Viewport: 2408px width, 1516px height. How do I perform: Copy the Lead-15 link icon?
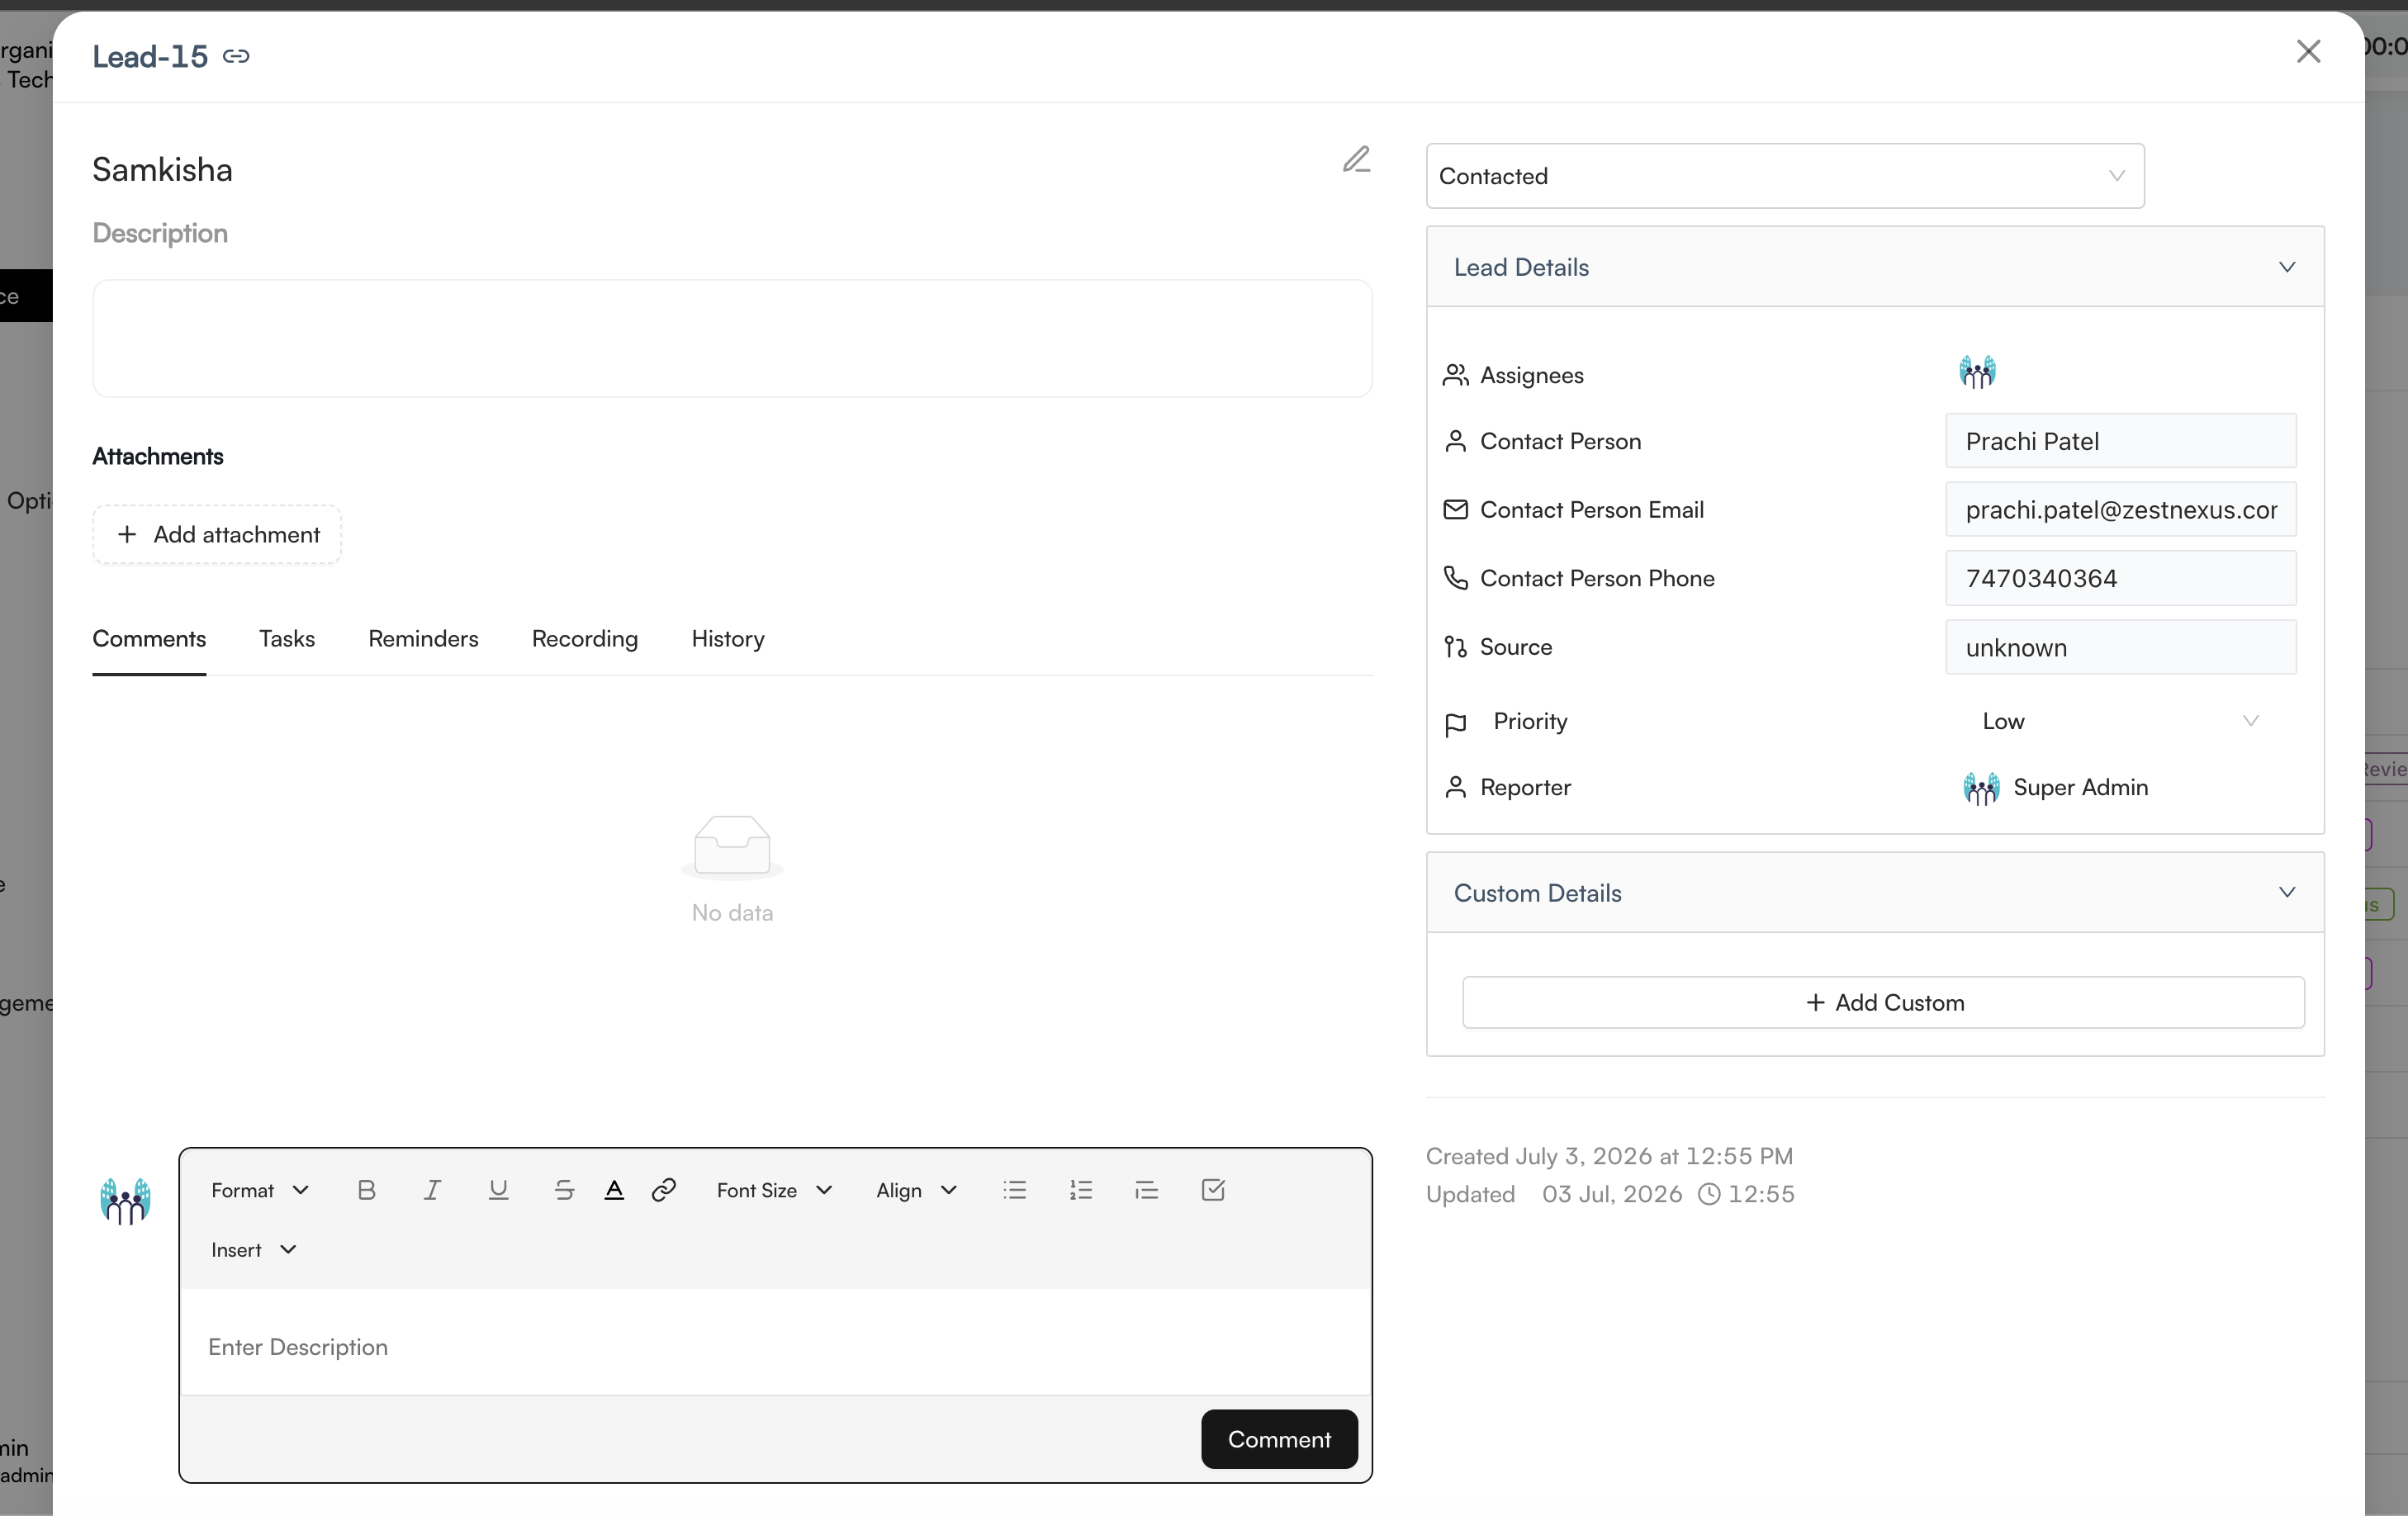pyautogui.click(x=236, y=56)
